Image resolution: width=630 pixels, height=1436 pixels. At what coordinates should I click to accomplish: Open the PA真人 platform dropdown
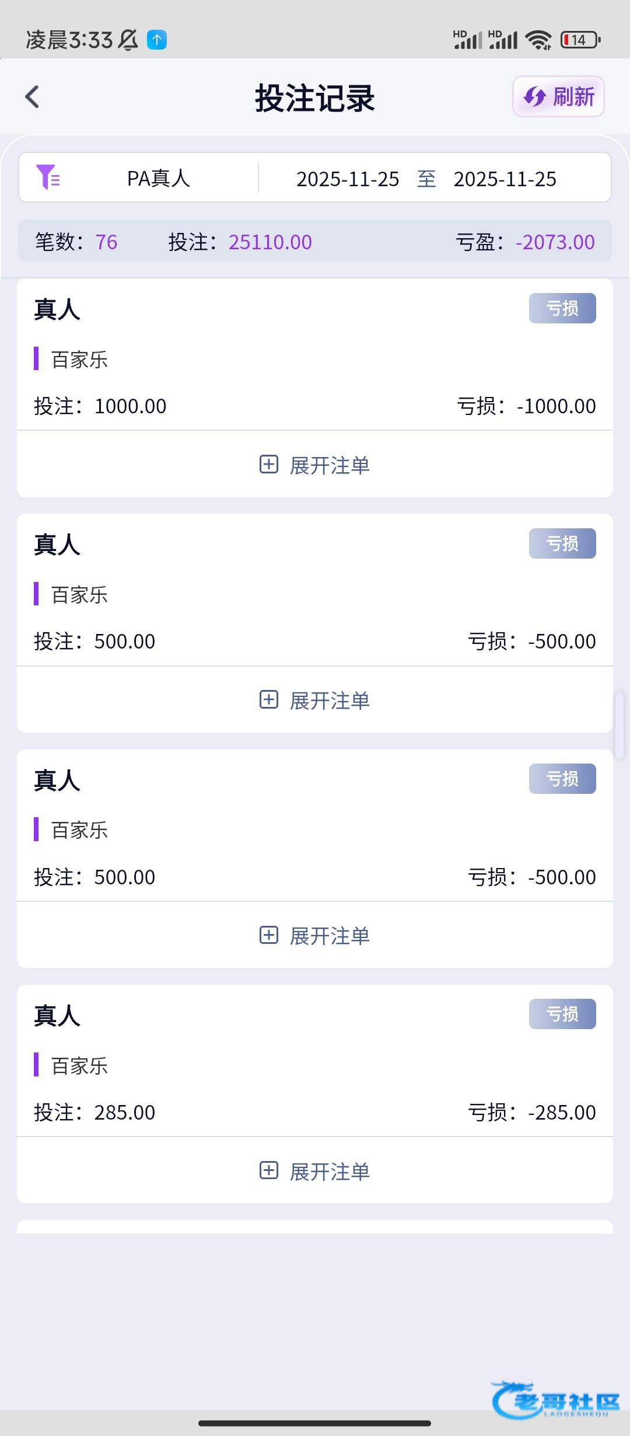click(x=158, y=178)
